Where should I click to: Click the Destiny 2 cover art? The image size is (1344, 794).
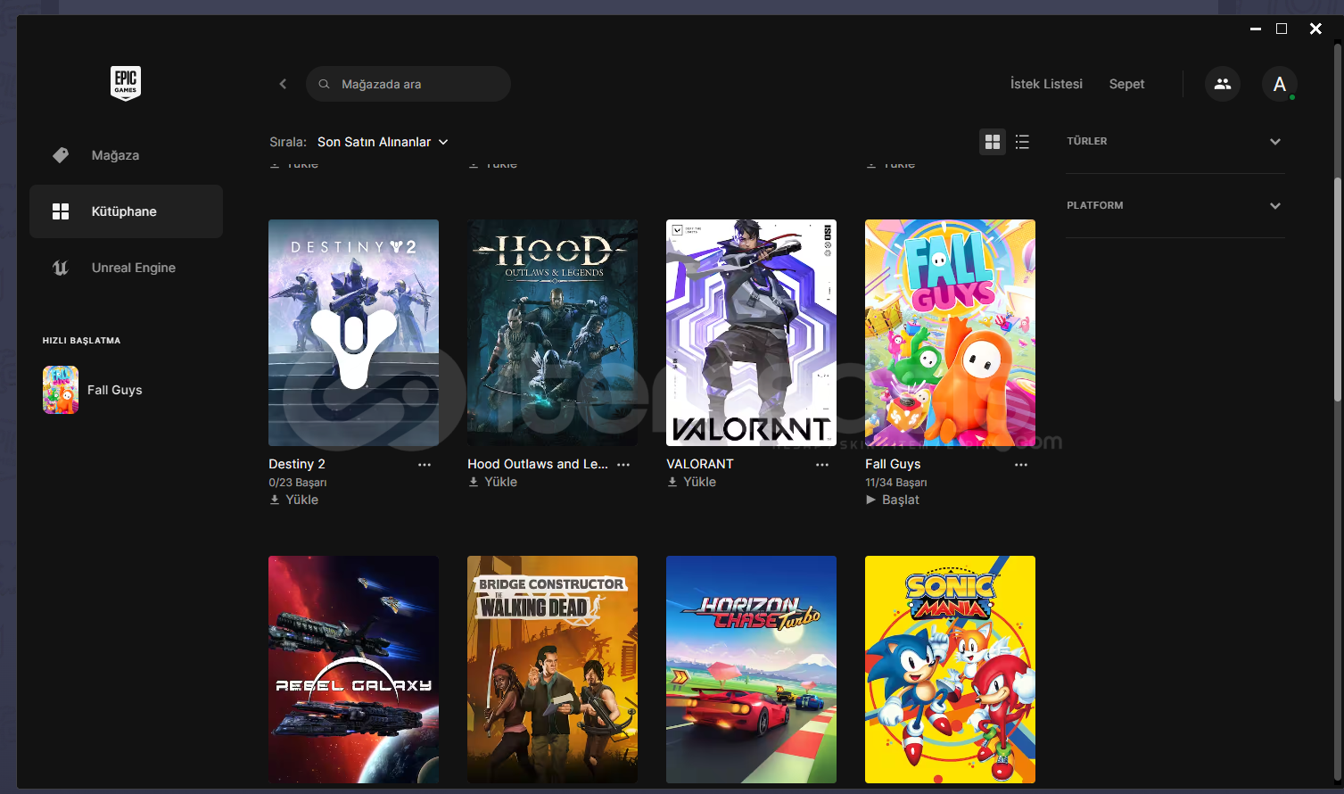pyautogui.click(x=353, y=333)
